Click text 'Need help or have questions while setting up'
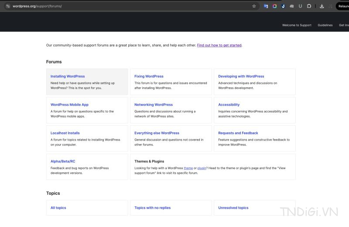Screen dimensions: 349x227 tap(82, 83)
